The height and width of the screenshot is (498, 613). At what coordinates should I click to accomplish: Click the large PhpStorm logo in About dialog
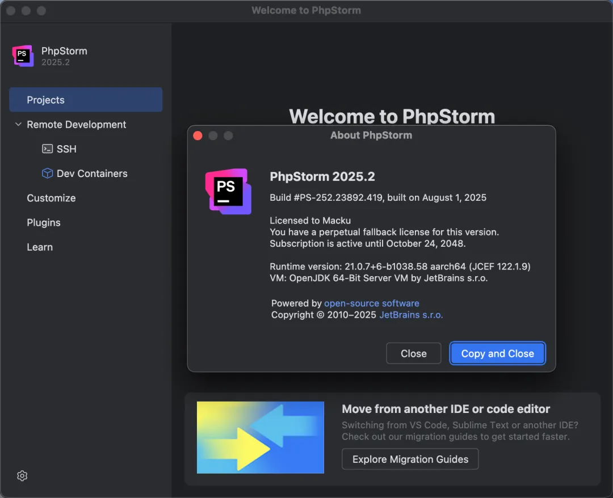coord(228,191)
